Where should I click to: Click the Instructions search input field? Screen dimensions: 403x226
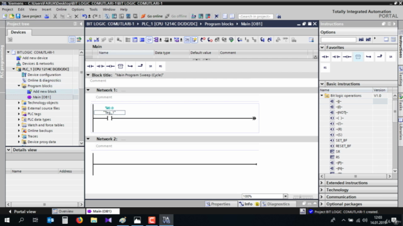point(338,40)
